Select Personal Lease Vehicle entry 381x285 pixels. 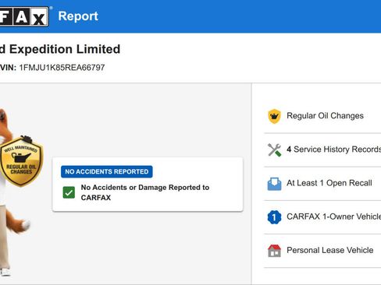click(322, 251)
